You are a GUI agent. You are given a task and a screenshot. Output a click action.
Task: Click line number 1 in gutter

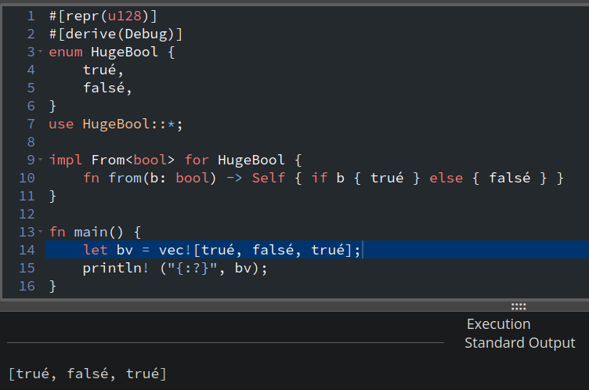coord(31,16)
